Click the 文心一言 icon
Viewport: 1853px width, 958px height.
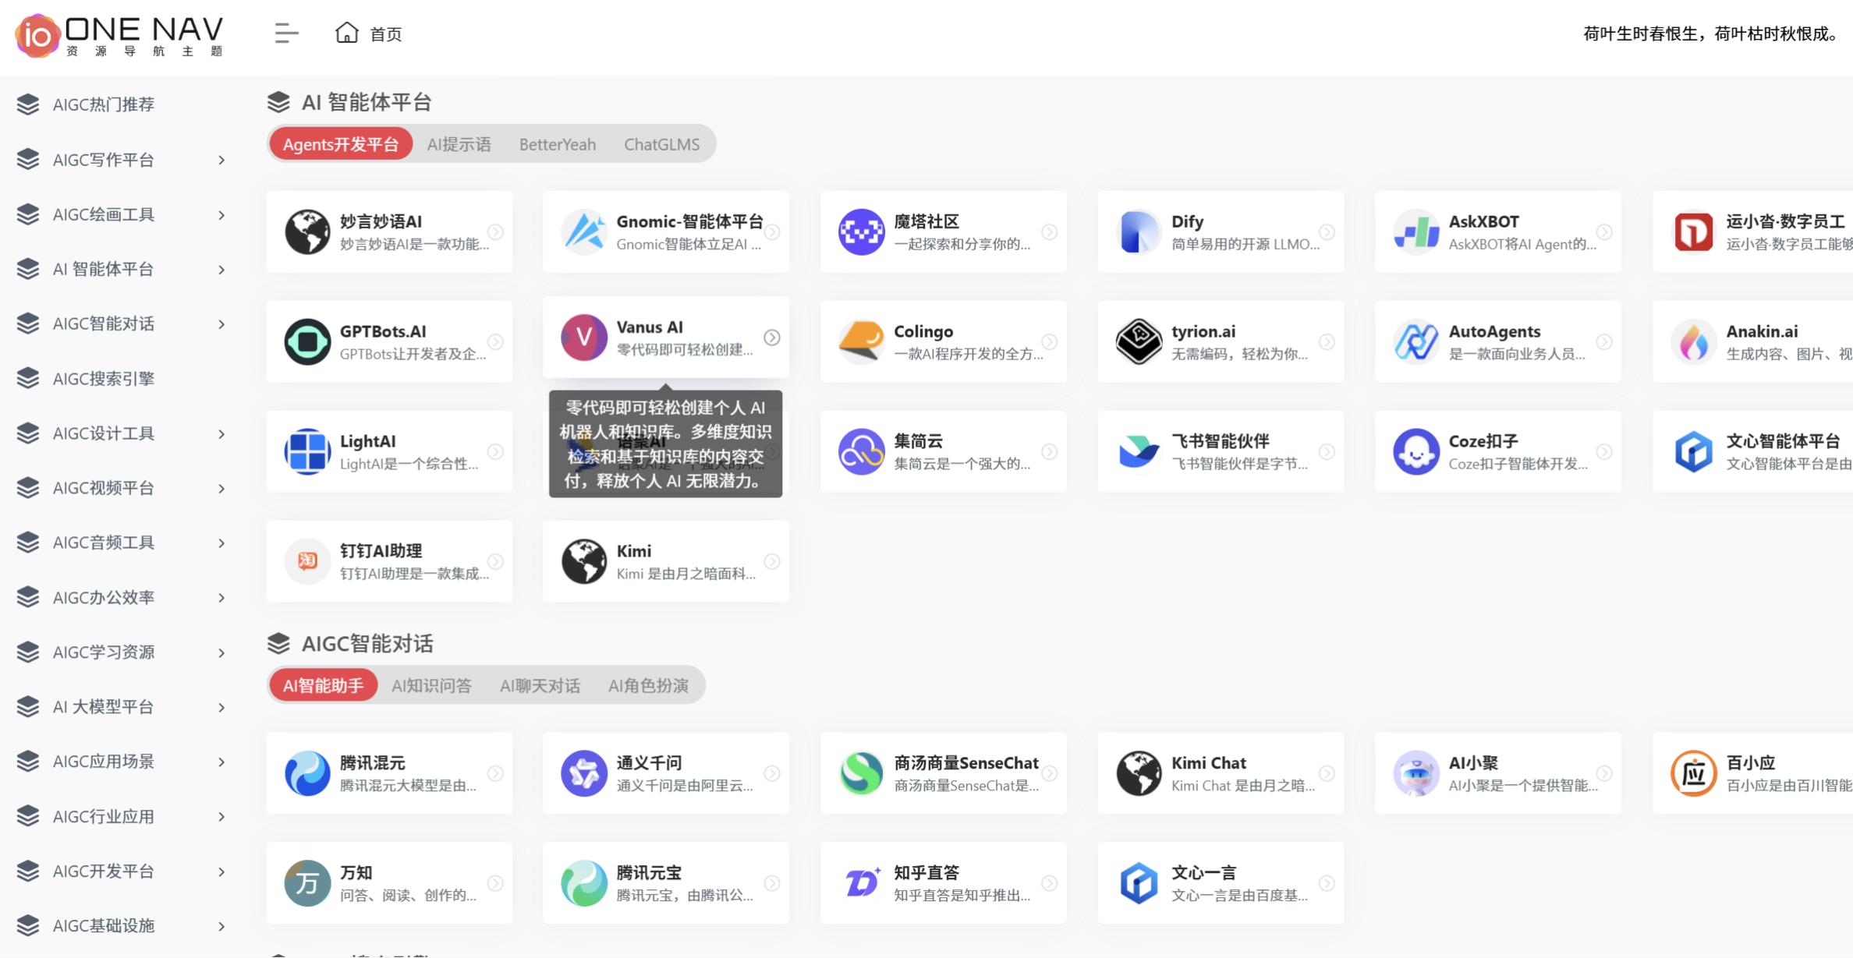click(x=1139, y=883)
